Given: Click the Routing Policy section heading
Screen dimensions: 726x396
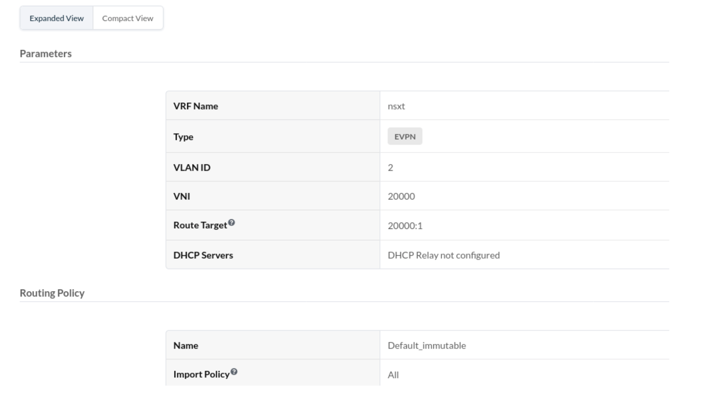Looking at the screenshot, I should (x=52, y=293).
